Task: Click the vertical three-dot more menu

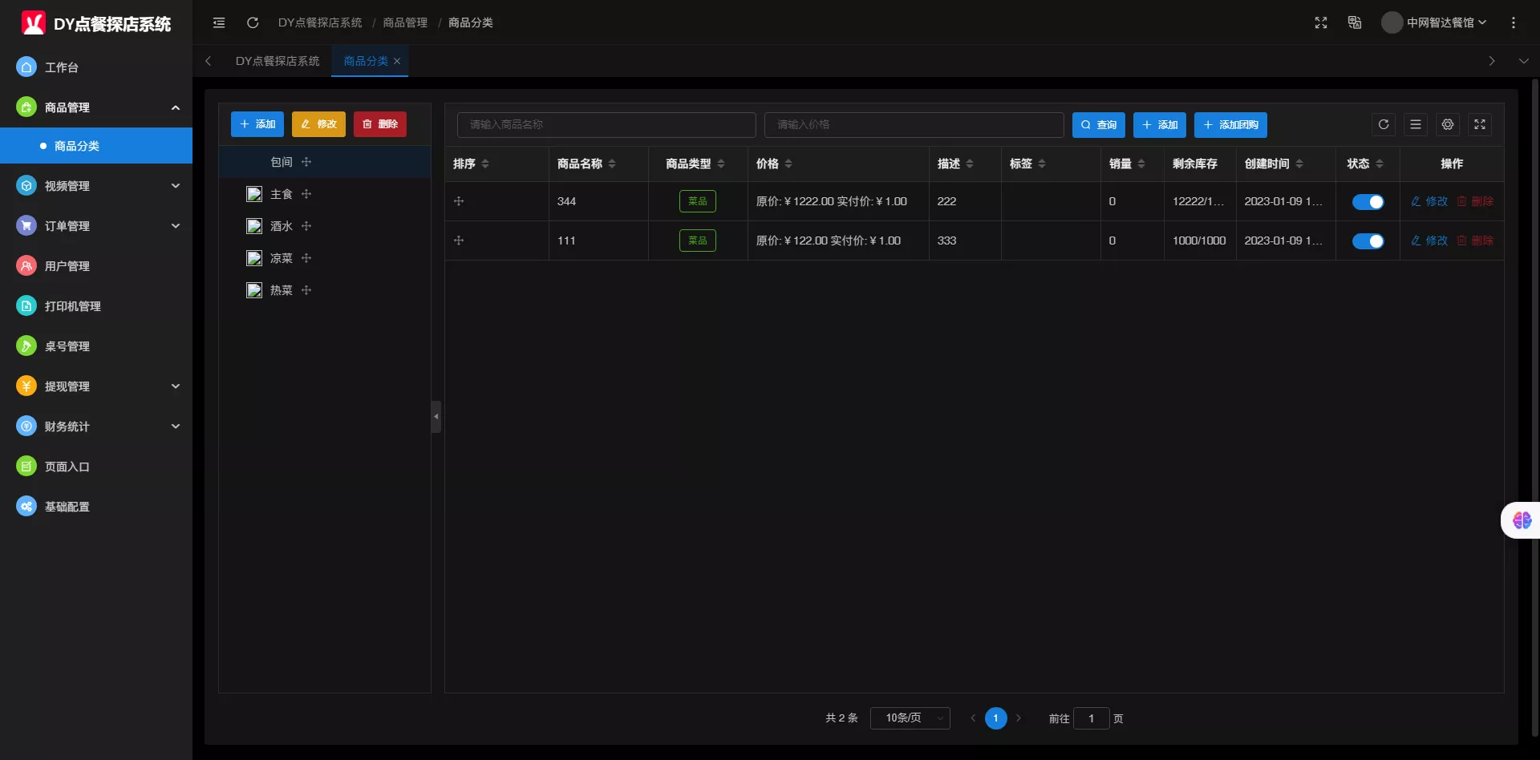Action: tap(1514, 22)
